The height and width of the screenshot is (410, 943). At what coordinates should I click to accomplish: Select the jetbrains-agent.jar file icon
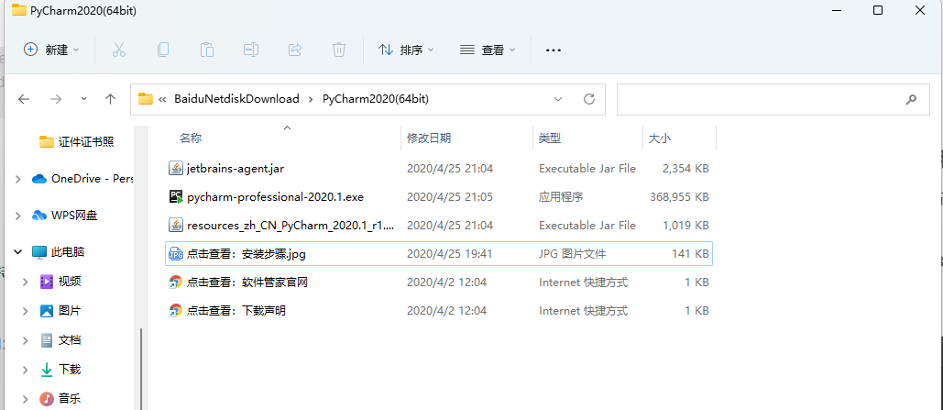tap(175, 169)
